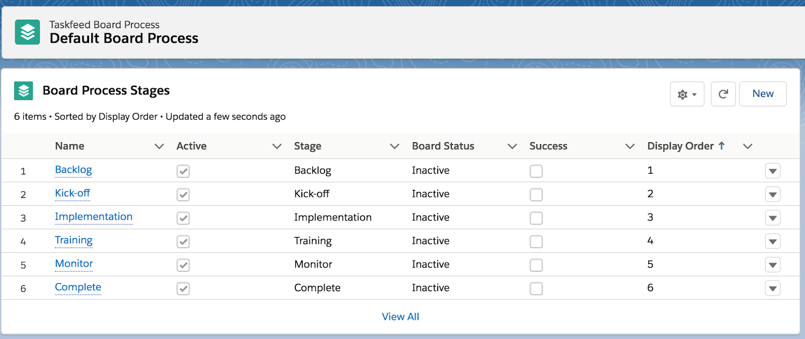Viewport: 805px width, 339px height.
Task: Open the list settings gear menu
Action: (x=687, y=94)
